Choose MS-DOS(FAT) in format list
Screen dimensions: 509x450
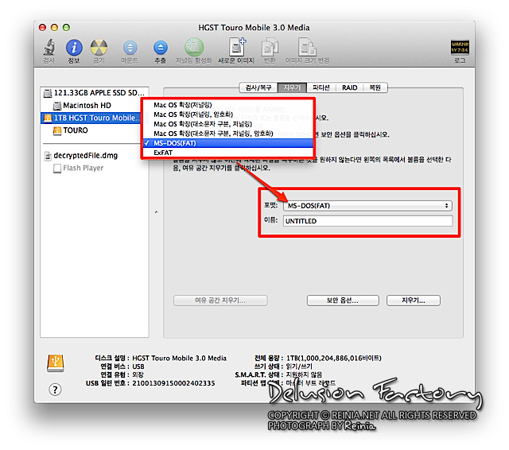(x=228, y=143)
